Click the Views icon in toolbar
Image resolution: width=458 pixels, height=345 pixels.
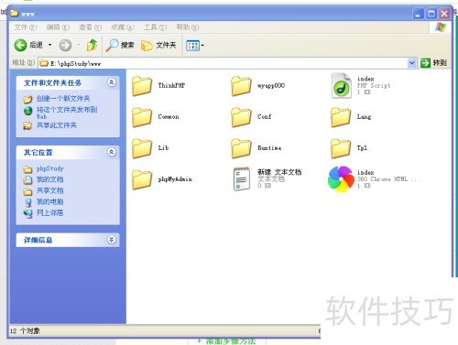click(192, 46)
